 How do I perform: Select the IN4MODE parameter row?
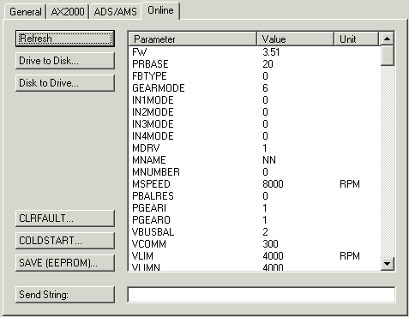coord(255,136)
